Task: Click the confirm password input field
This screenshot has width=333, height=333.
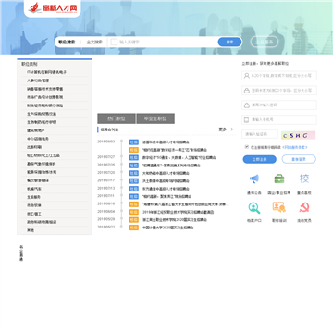Action: click(x=279, y=105)
